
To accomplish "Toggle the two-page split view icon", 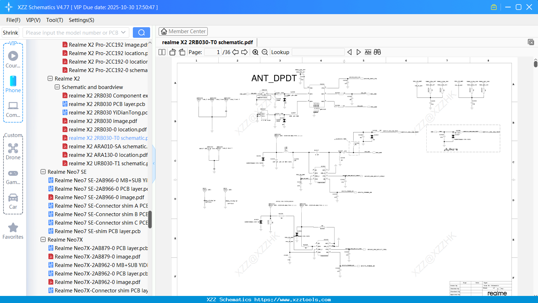I will click(162, 52).
